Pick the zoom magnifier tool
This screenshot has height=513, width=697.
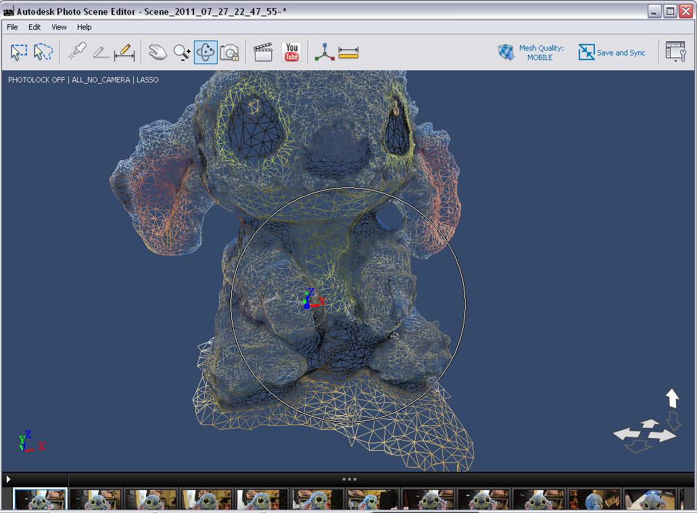tap(182, 52)
